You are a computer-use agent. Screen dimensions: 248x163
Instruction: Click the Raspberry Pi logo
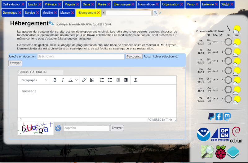point(220,152)
